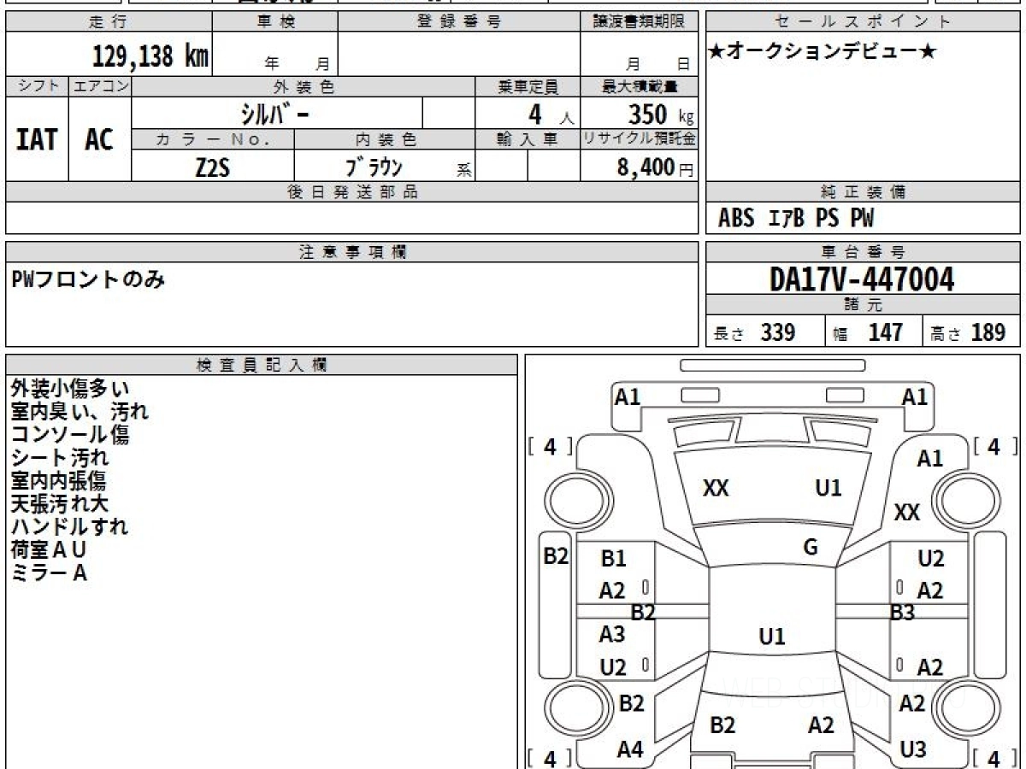Click the B3 mark on the right pillar
This screenshot has height=769, width=1026.
click(x=902, y=612)
